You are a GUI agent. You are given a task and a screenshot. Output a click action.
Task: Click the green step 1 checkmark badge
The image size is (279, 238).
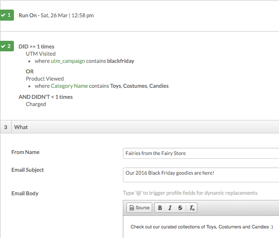tap(7, 15)
